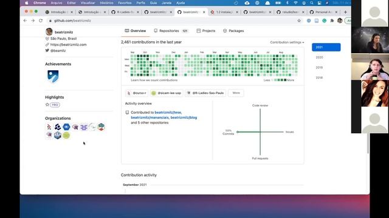Click the Wi-Fi icon in menu bar
This screenshot has height=218, width=389.
click(295, 3)
